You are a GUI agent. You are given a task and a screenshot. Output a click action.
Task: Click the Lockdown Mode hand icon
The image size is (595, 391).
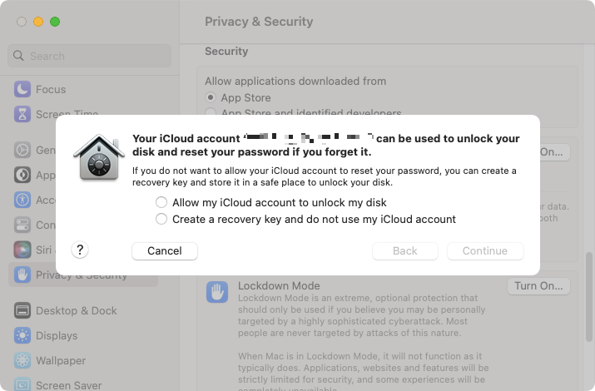(x=217, y=292)
